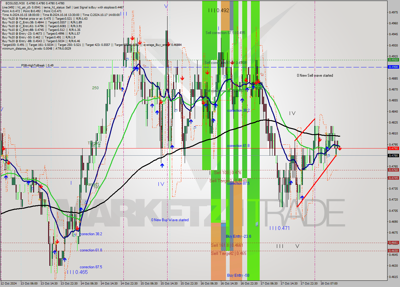Screen dimensions: 400x287
Task: Click the 'Buy %10 @ C_Entry88: 0.4745' line
Action: coord(41,30)
